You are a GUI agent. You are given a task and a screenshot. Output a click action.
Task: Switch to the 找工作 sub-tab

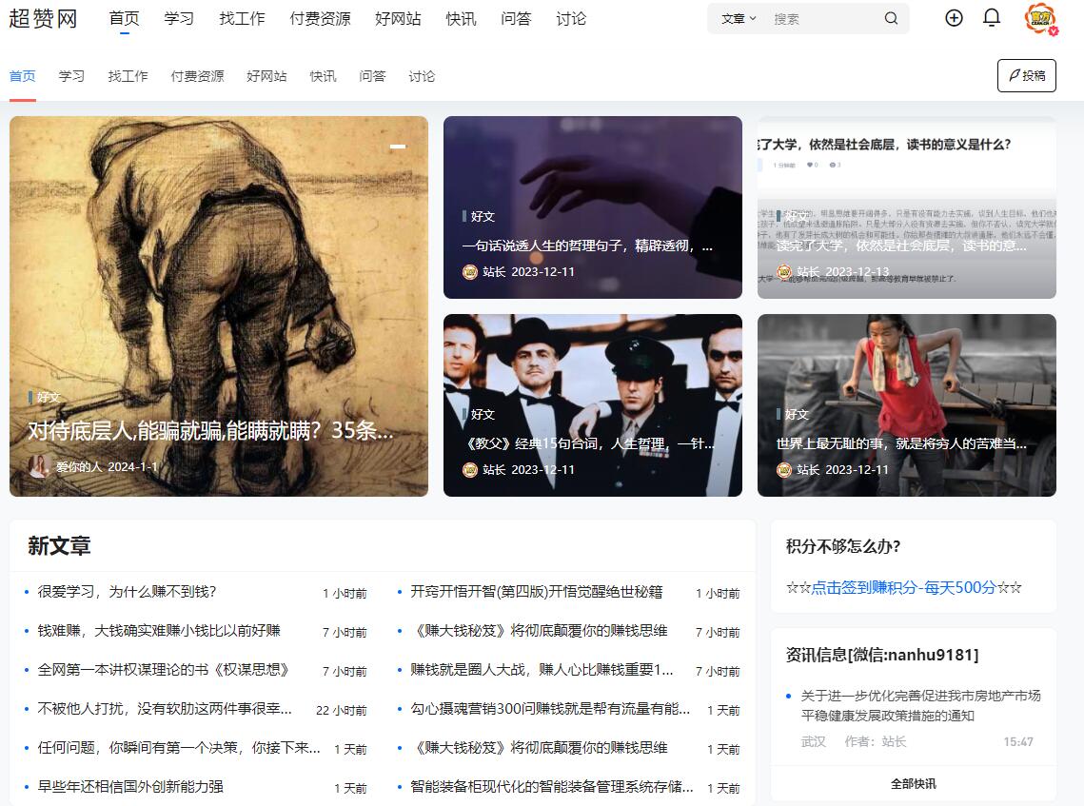pyautogui.click(x=128, y=76)
